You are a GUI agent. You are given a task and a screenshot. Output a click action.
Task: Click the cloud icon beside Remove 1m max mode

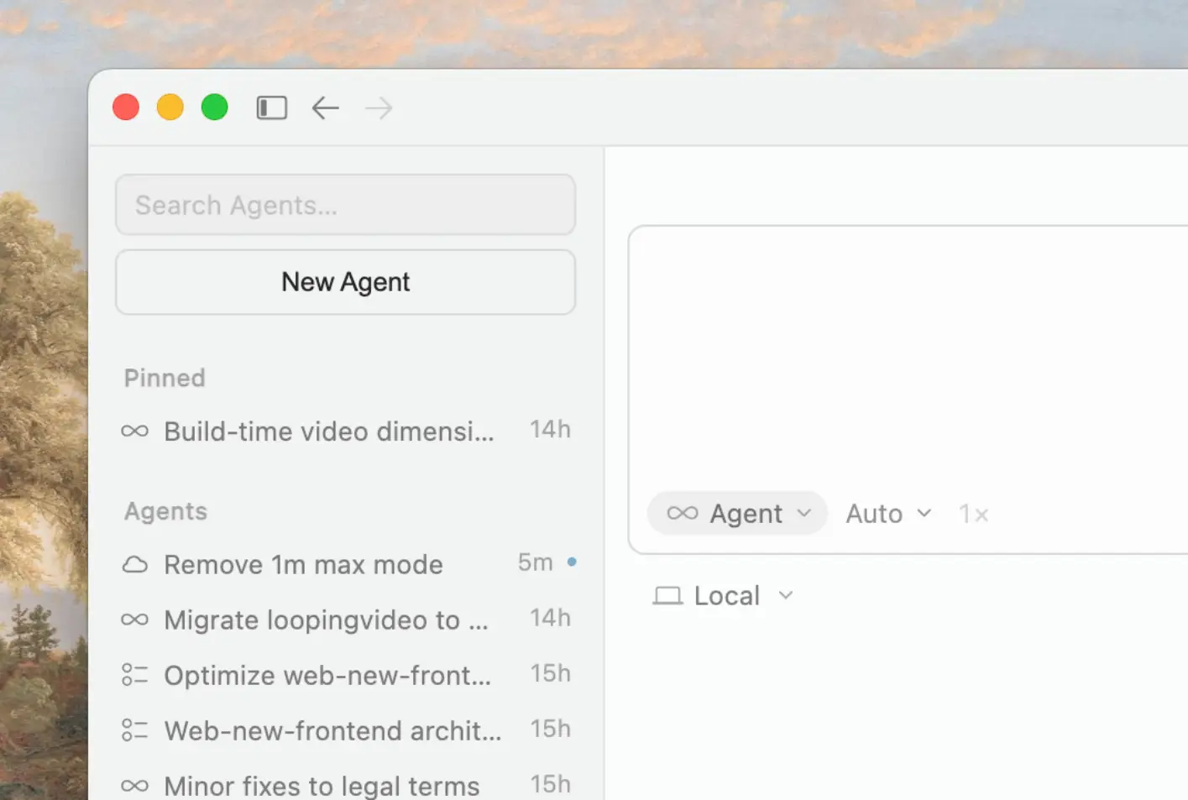(135, 564)
